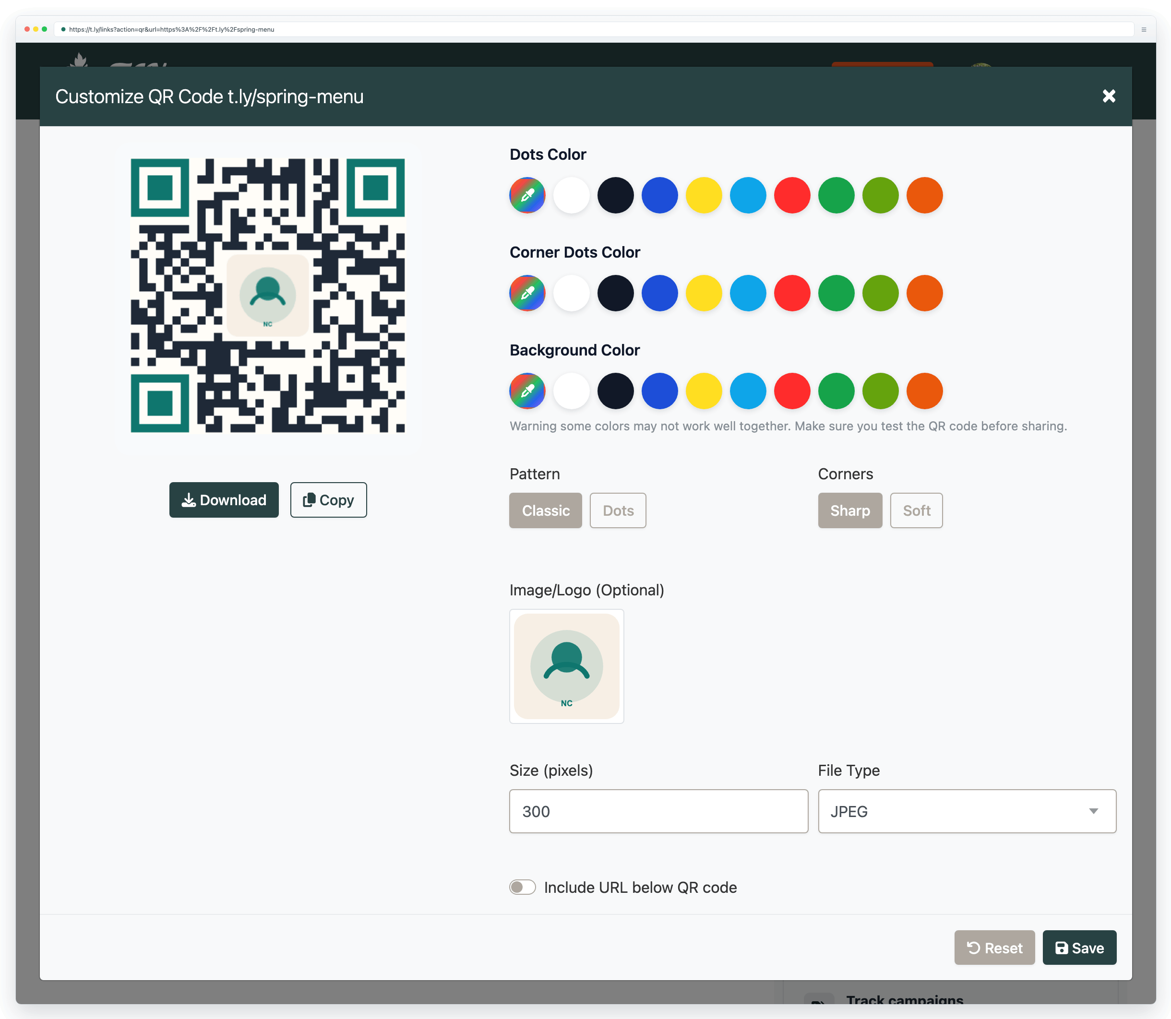Set Background Color to black
This screenshot has width=1171, height=1019.
615,391
